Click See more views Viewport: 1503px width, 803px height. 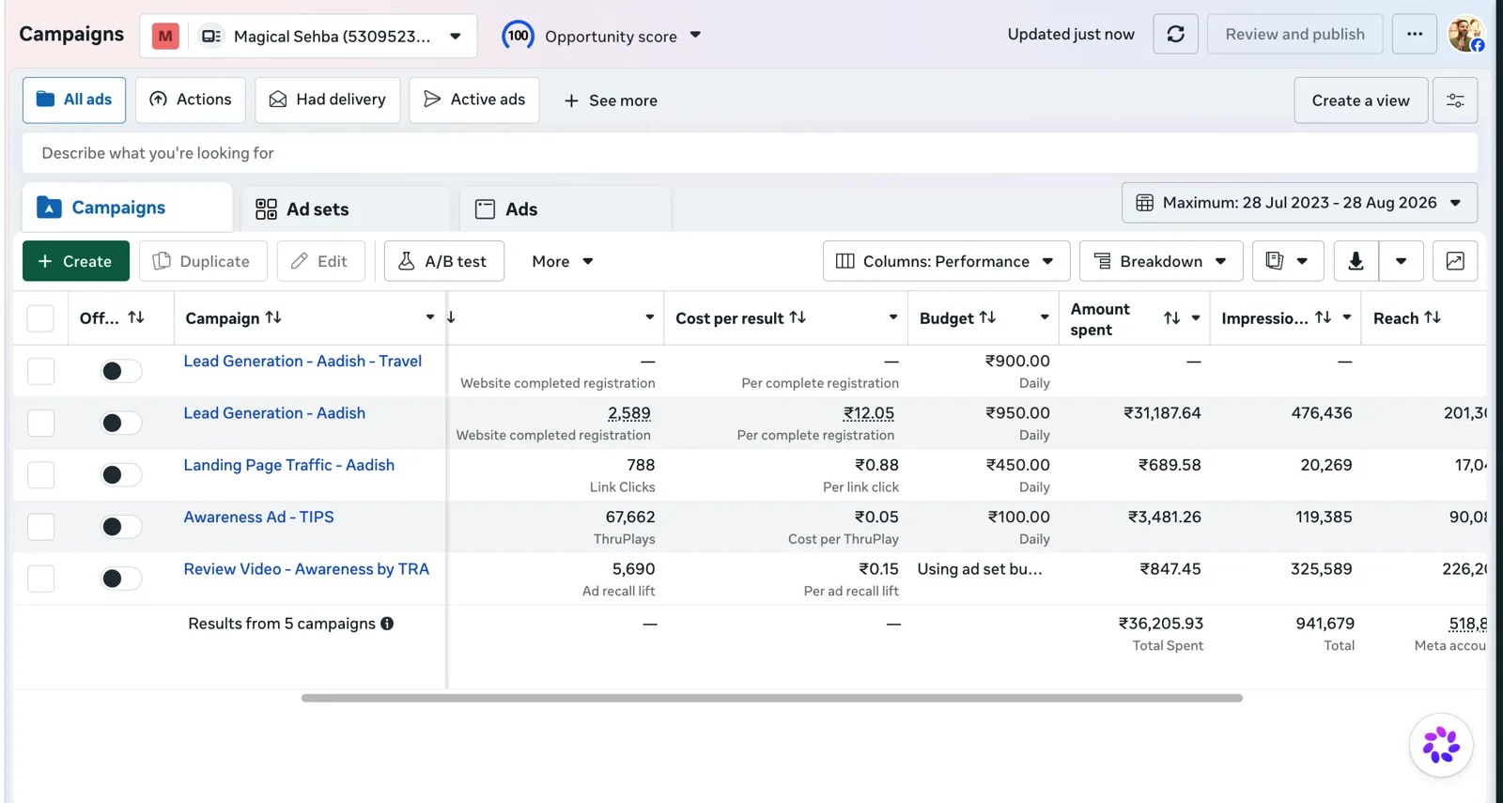click(611, 100)
